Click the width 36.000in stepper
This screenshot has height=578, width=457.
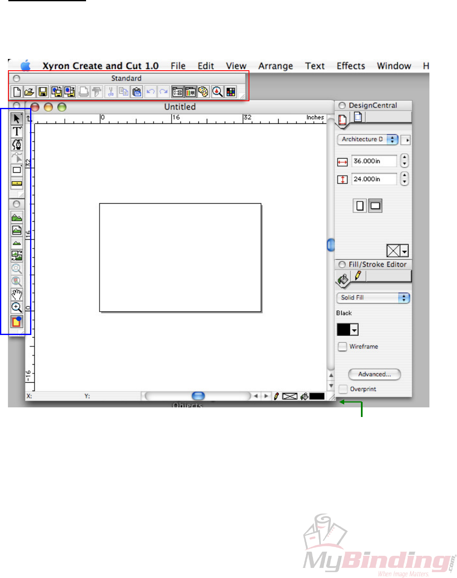click(x=404, y=161)
